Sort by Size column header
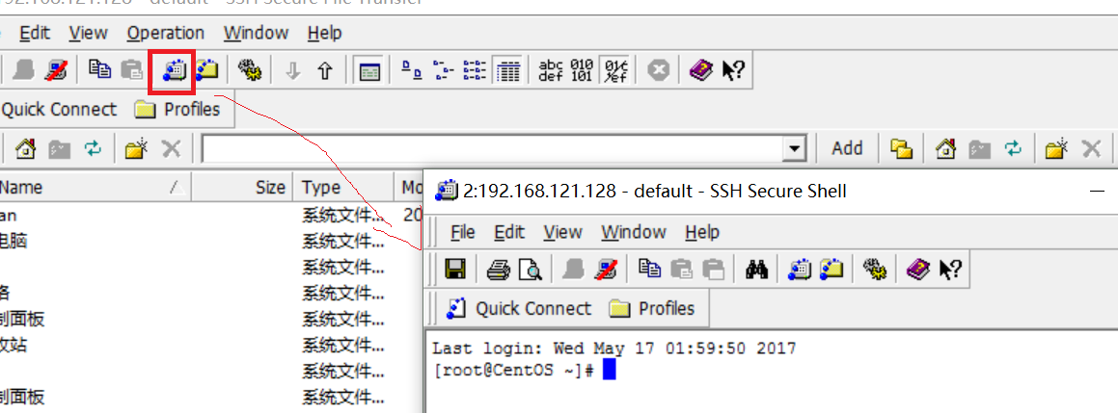This screenshot has height=413, width=1118. [x=242, y=188]
